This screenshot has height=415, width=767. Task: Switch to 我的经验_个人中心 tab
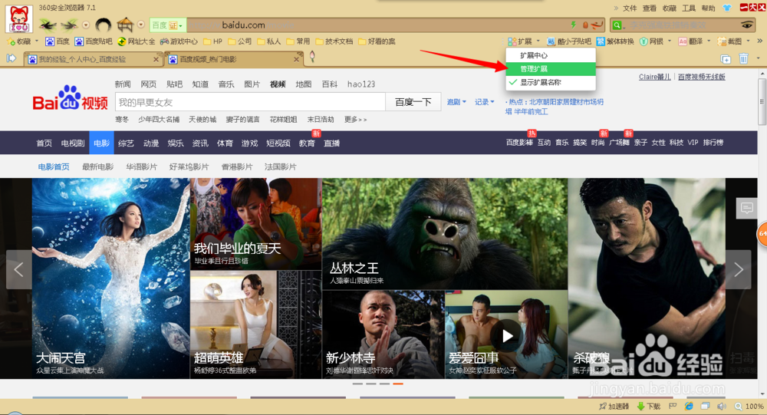click(93, 59)
